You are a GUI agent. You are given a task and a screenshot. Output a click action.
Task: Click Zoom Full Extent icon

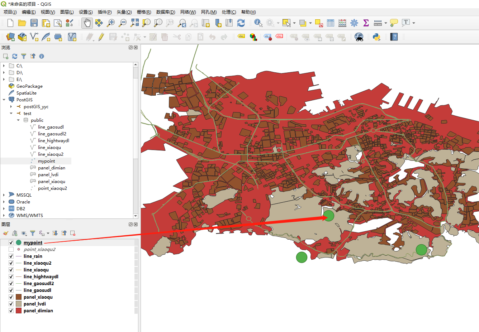tap(134, 23)
